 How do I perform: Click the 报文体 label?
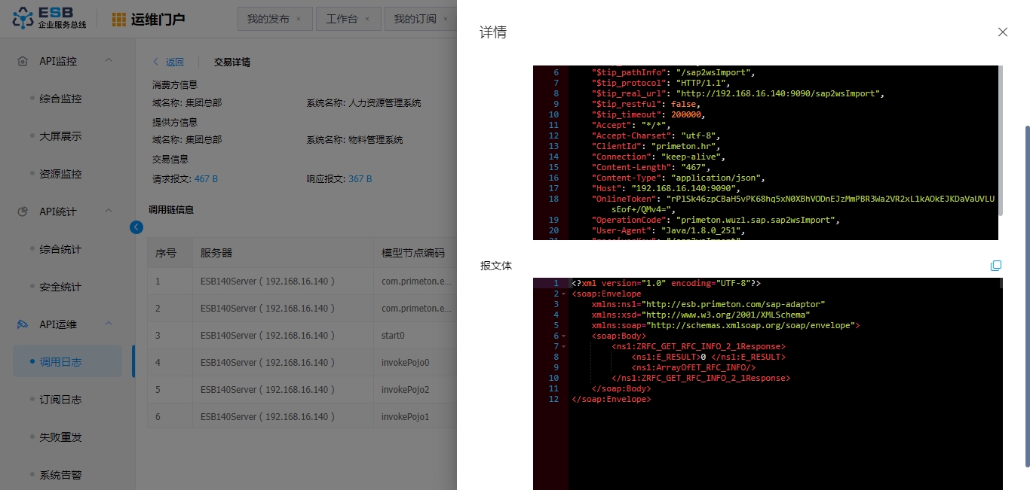pos(495,266)
